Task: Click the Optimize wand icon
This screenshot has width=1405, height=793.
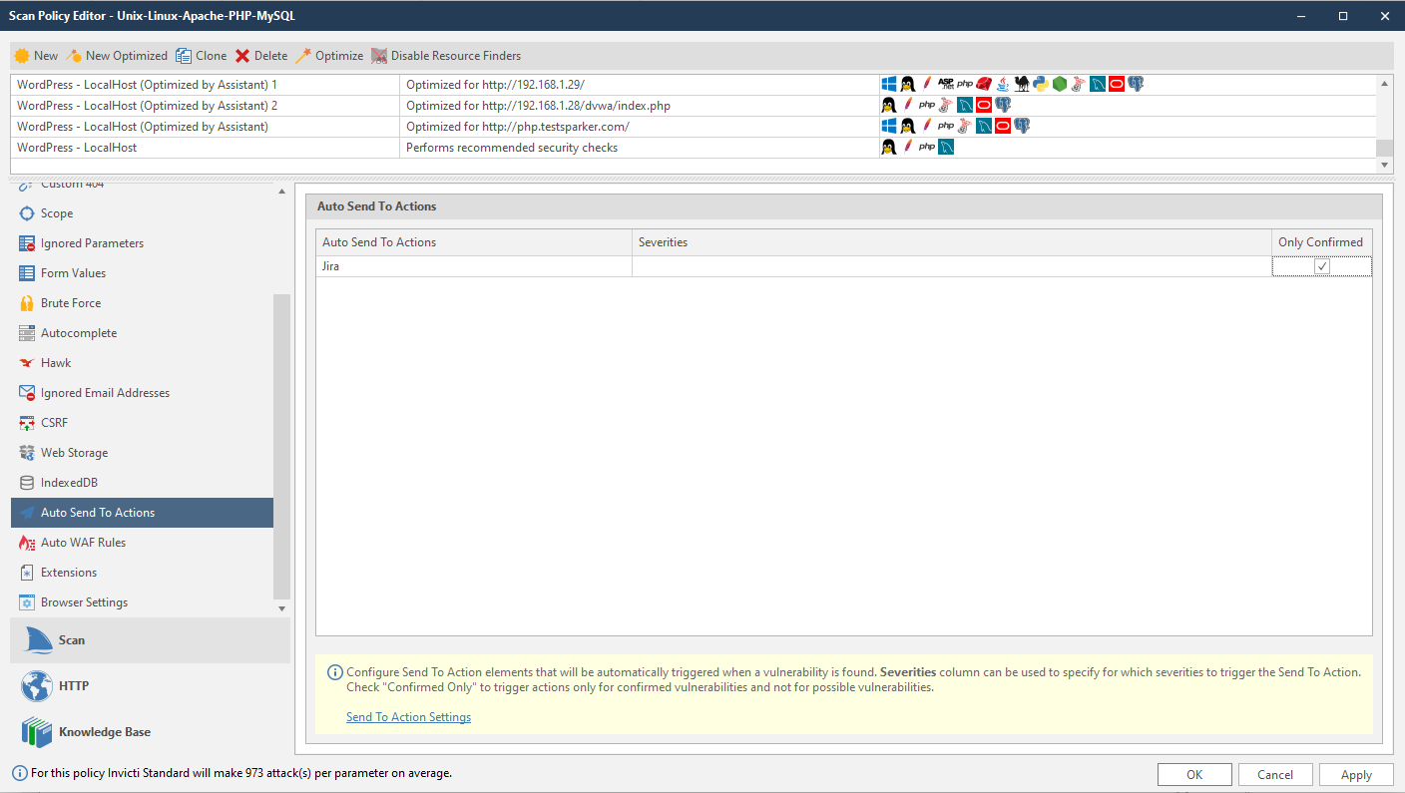Action: (303, 56)
